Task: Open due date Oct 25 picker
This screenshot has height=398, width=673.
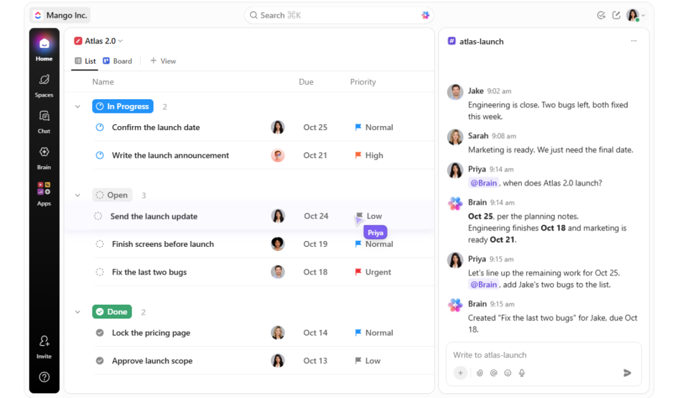Action: pos(315,127)
